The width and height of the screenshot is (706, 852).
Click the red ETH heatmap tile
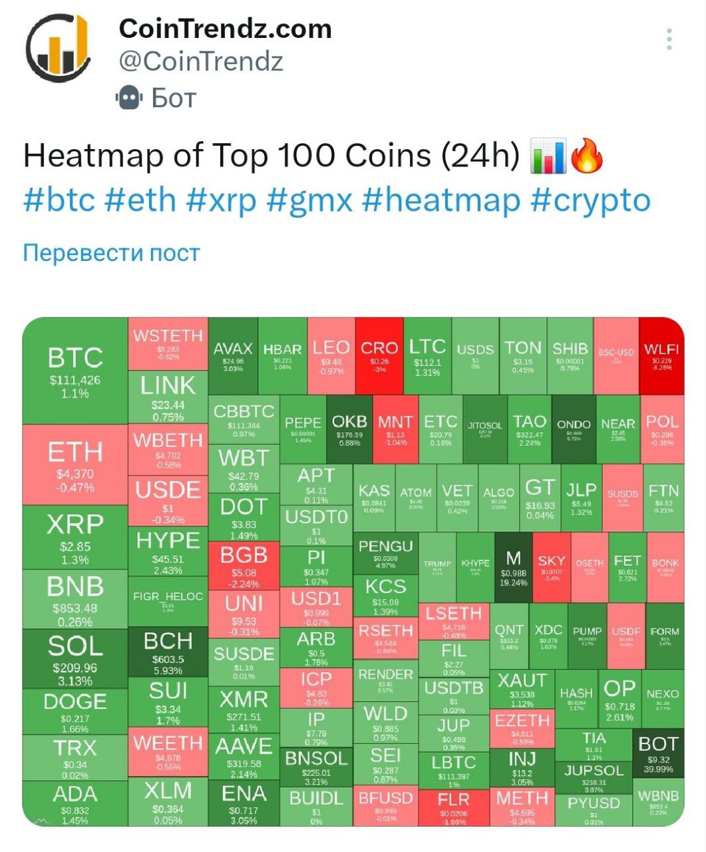coord(75,465)
